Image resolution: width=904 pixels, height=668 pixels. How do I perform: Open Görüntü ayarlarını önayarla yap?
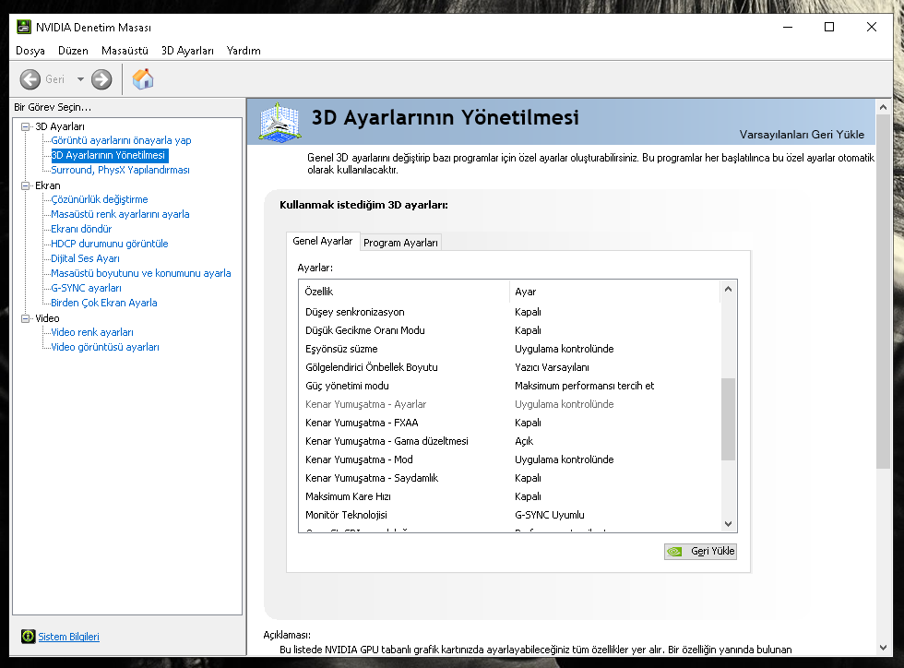coord(121,140)
